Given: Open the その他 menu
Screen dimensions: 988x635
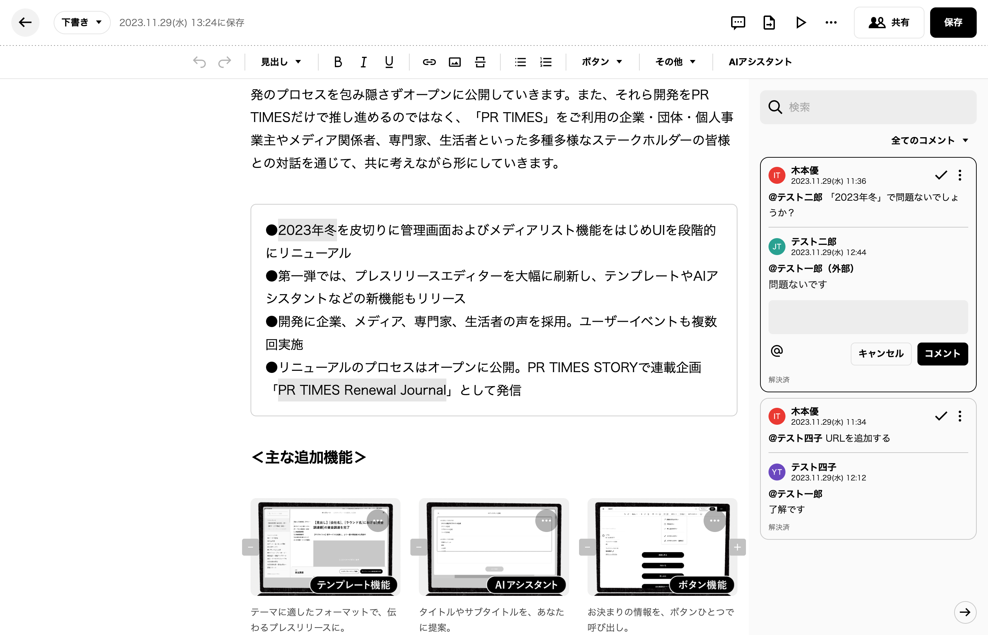Looking at the screenshot, I should coord(675,62).
